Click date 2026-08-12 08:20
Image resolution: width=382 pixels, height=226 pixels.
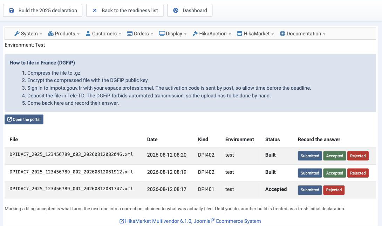166,155
